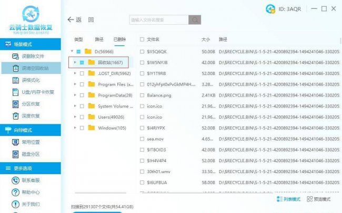Viewport: 342px width, 213px height.
Task: Open the D:(56966) folder icon
Action: tap(88, 51)
